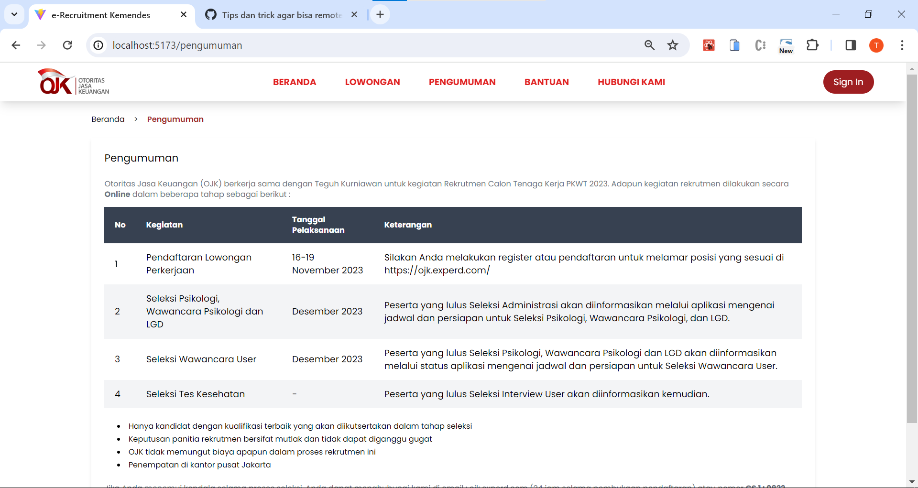Click the Pengumuman breadcrumb item

[175, 119]
